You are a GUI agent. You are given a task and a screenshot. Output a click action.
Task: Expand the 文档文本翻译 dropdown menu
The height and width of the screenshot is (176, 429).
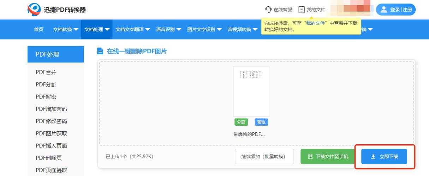point(133,30)
